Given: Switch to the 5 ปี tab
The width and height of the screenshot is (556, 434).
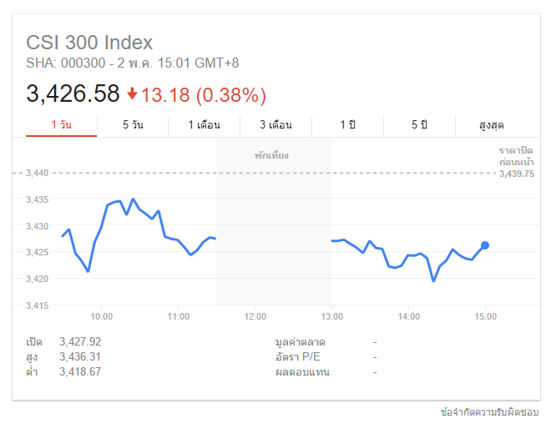Looking at the screenshot, I should [419, 124].
